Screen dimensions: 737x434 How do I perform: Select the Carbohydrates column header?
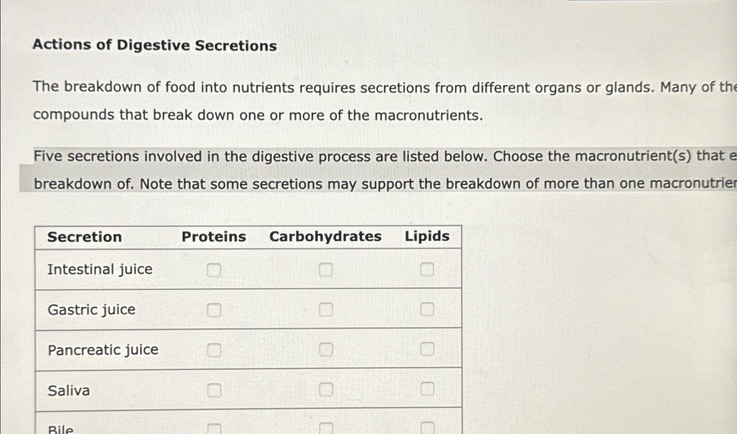pos(325,237)
